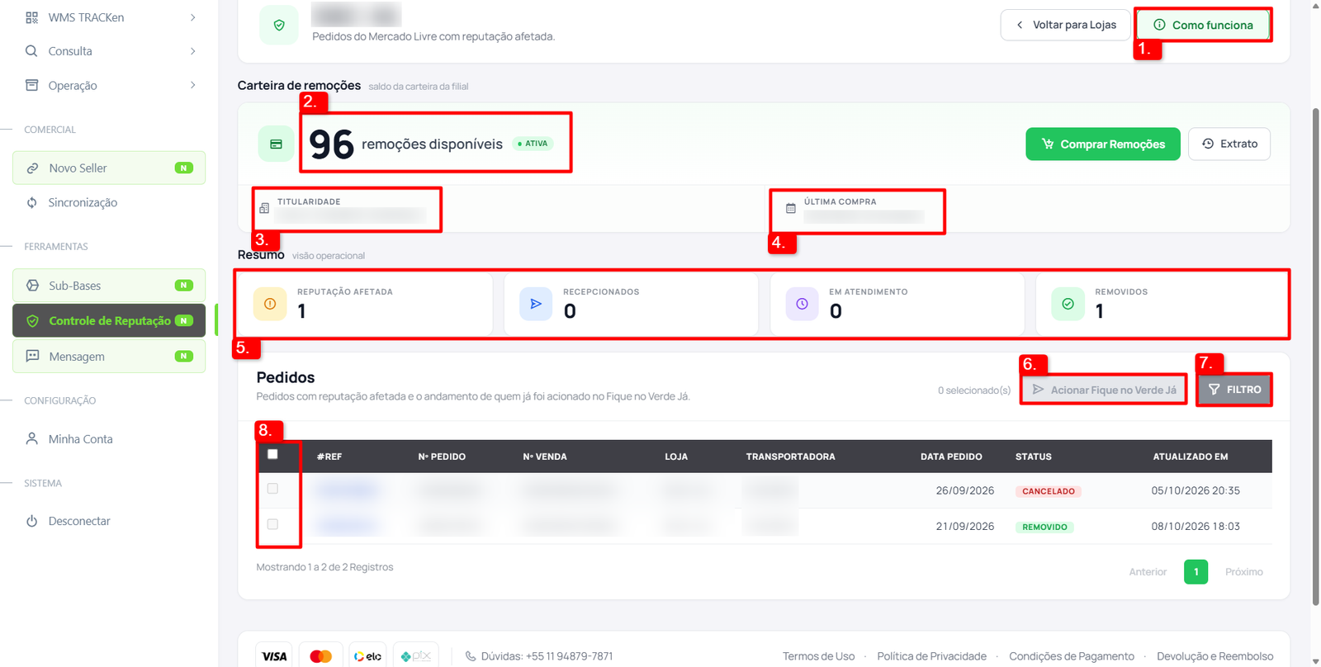Click the Controle de Reputação shield icon
Viewport: 1321px width, 667px height.
pyautogui.click(x=32, y=321)
